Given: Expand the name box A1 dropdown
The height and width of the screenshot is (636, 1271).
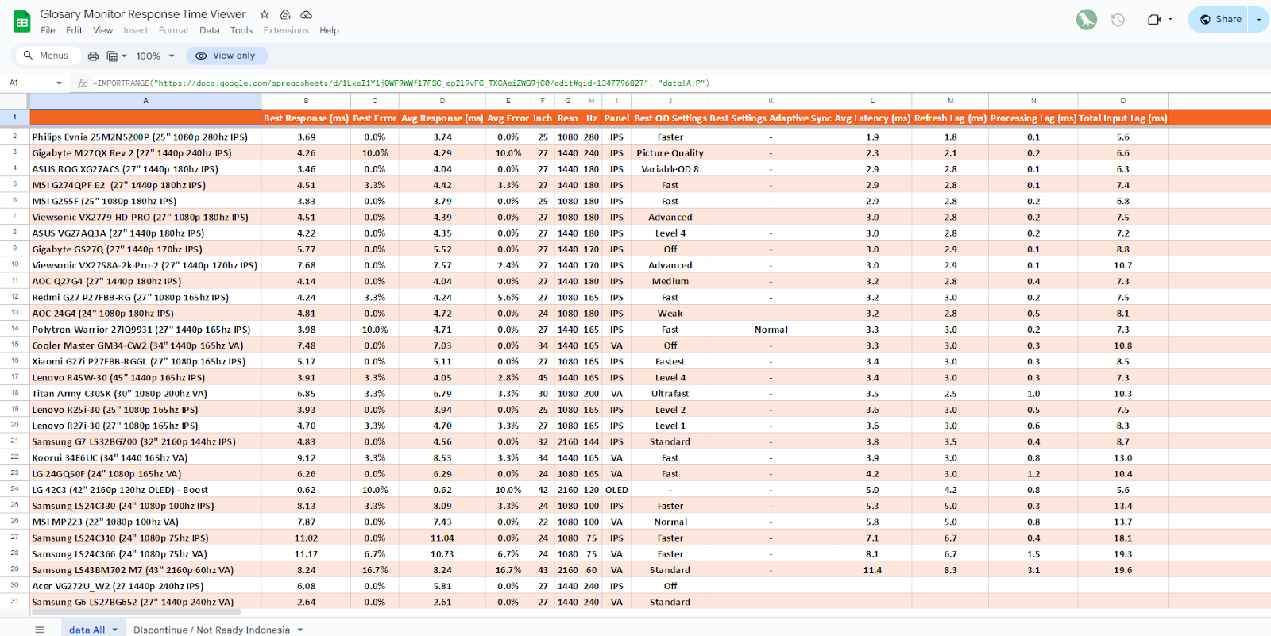Looking at the screenshot, I should coord(59,83).
